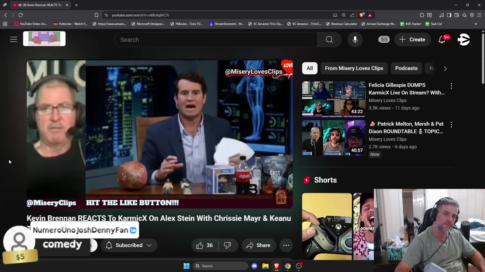Like the video with thumbs up
The image size is (485, 272).
pos(205,245)
